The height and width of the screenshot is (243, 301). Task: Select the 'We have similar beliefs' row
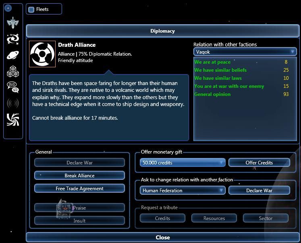coord(245,70)
